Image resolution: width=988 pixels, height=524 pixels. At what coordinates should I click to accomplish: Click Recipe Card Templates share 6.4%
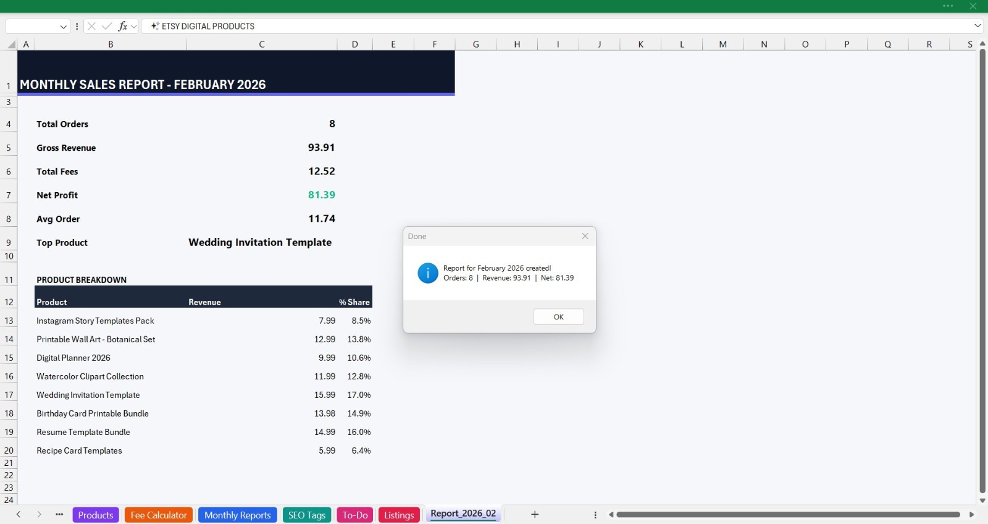click(361, 450)
